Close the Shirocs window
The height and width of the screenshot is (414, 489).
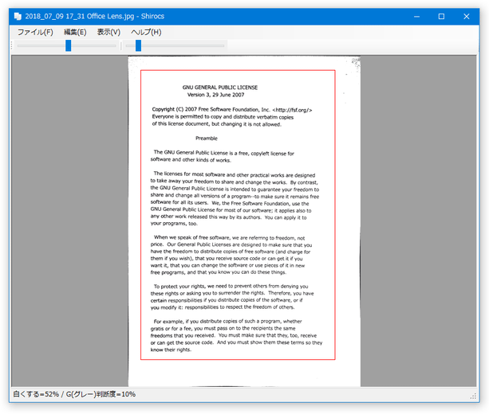click(x=466, y=17)
